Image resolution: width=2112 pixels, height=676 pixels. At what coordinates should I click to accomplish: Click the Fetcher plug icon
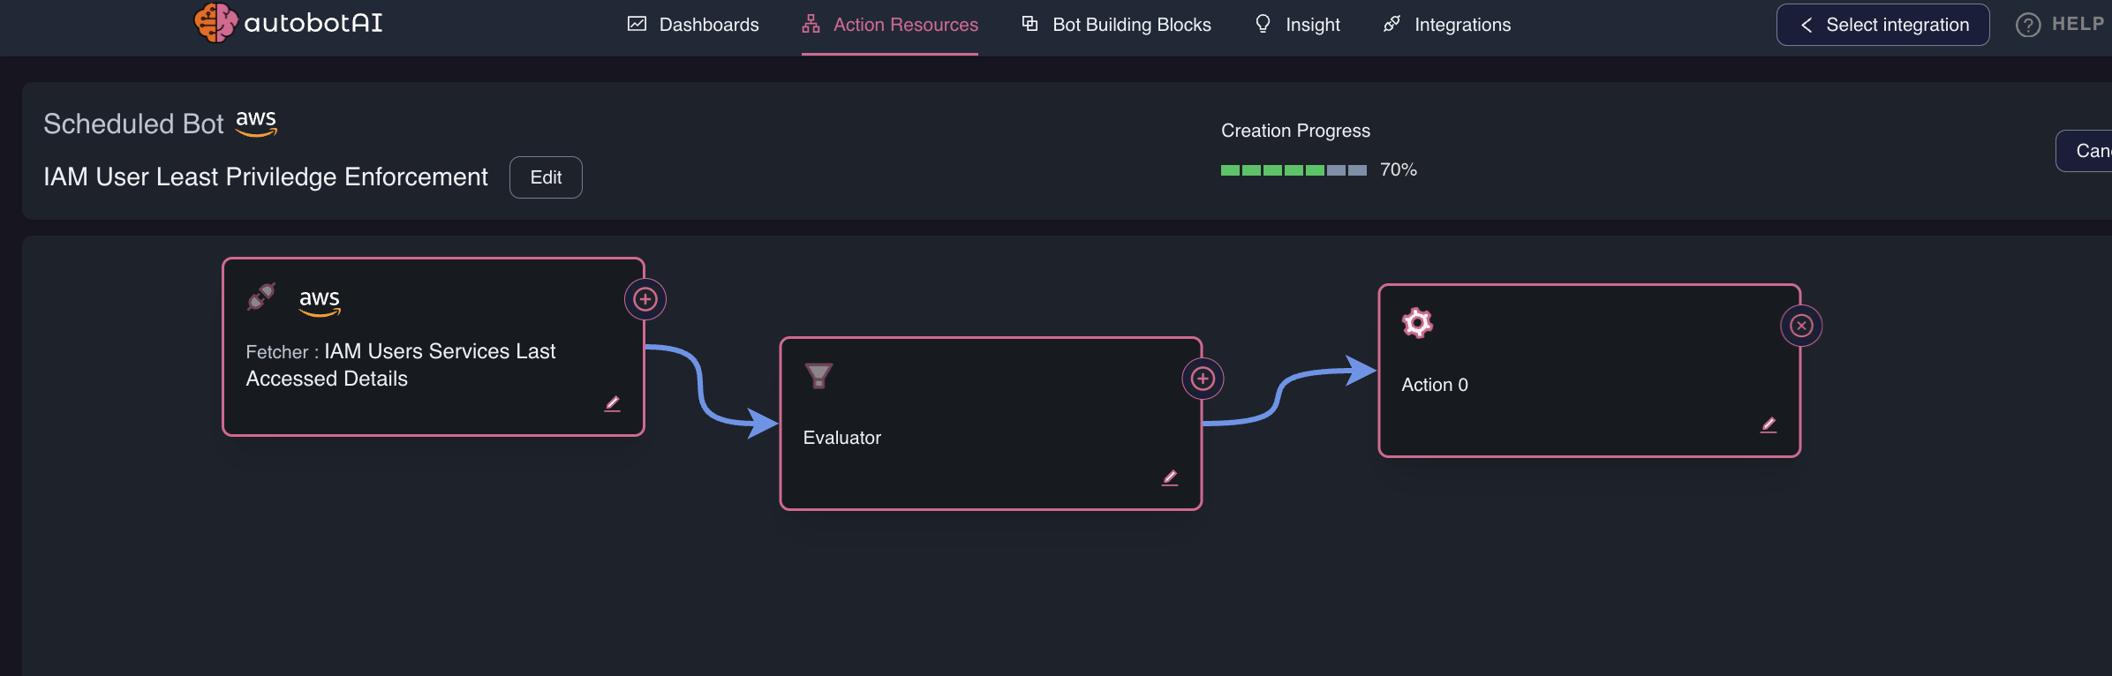[261, 297]
